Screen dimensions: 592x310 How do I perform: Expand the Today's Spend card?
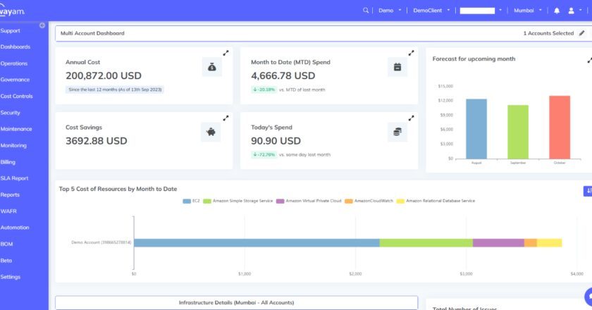(411, 118)
